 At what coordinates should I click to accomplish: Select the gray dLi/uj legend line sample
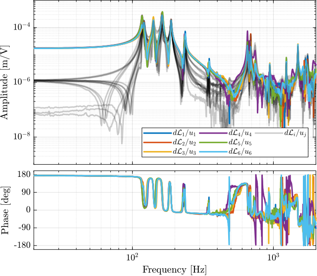pos(269,133)
